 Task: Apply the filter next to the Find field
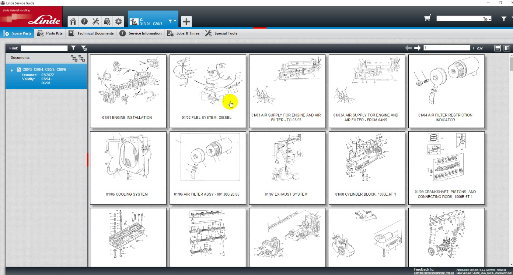(x=73, y=48)
